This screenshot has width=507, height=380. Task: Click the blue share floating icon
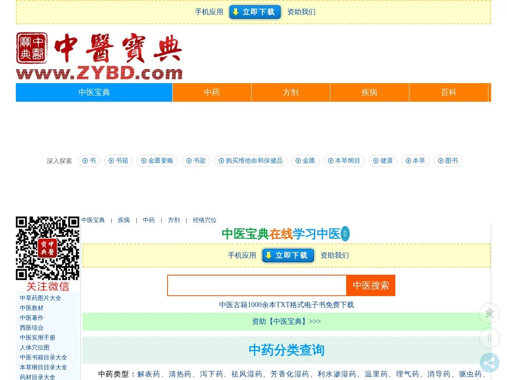click(489, 363)
